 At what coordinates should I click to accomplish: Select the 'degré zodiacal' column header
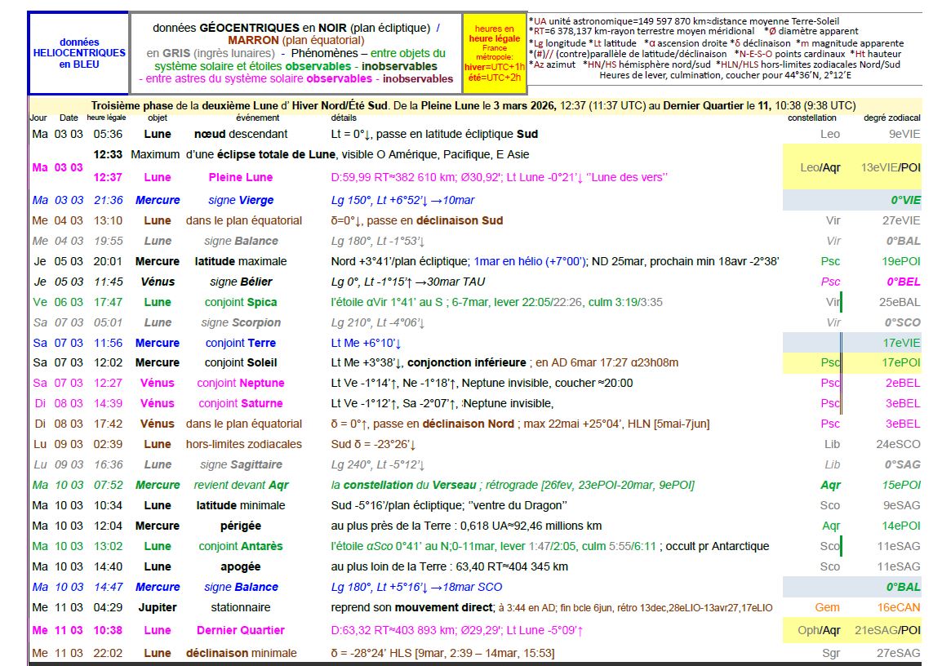pos(891,118)
